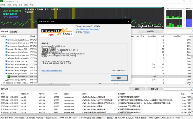The height and width of the screenshot is (119, 193).
Task: Switch to the 所有进程 tab
Action: coord(5,31)
